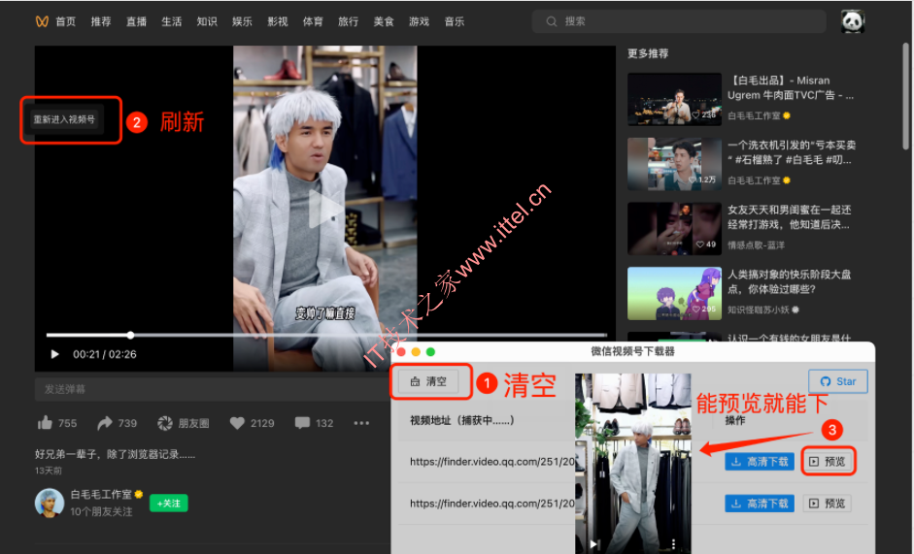Open 生活 navigation tab

(x=171, y=21)
